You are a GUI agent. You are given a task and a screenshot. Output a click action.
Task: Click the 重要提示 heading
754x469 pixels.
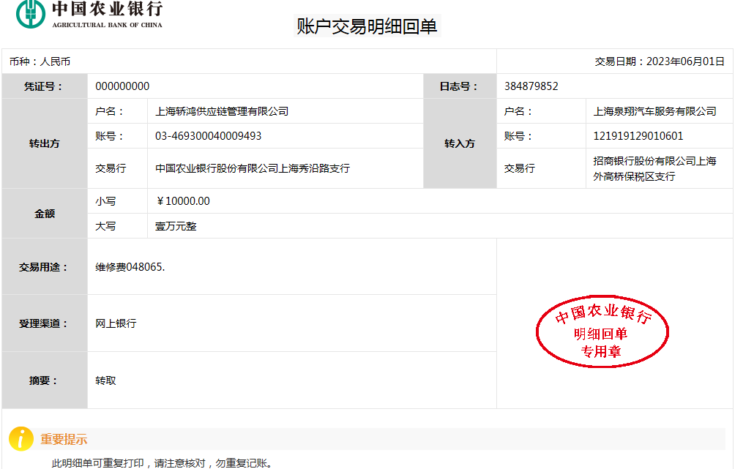coord(64,440)
